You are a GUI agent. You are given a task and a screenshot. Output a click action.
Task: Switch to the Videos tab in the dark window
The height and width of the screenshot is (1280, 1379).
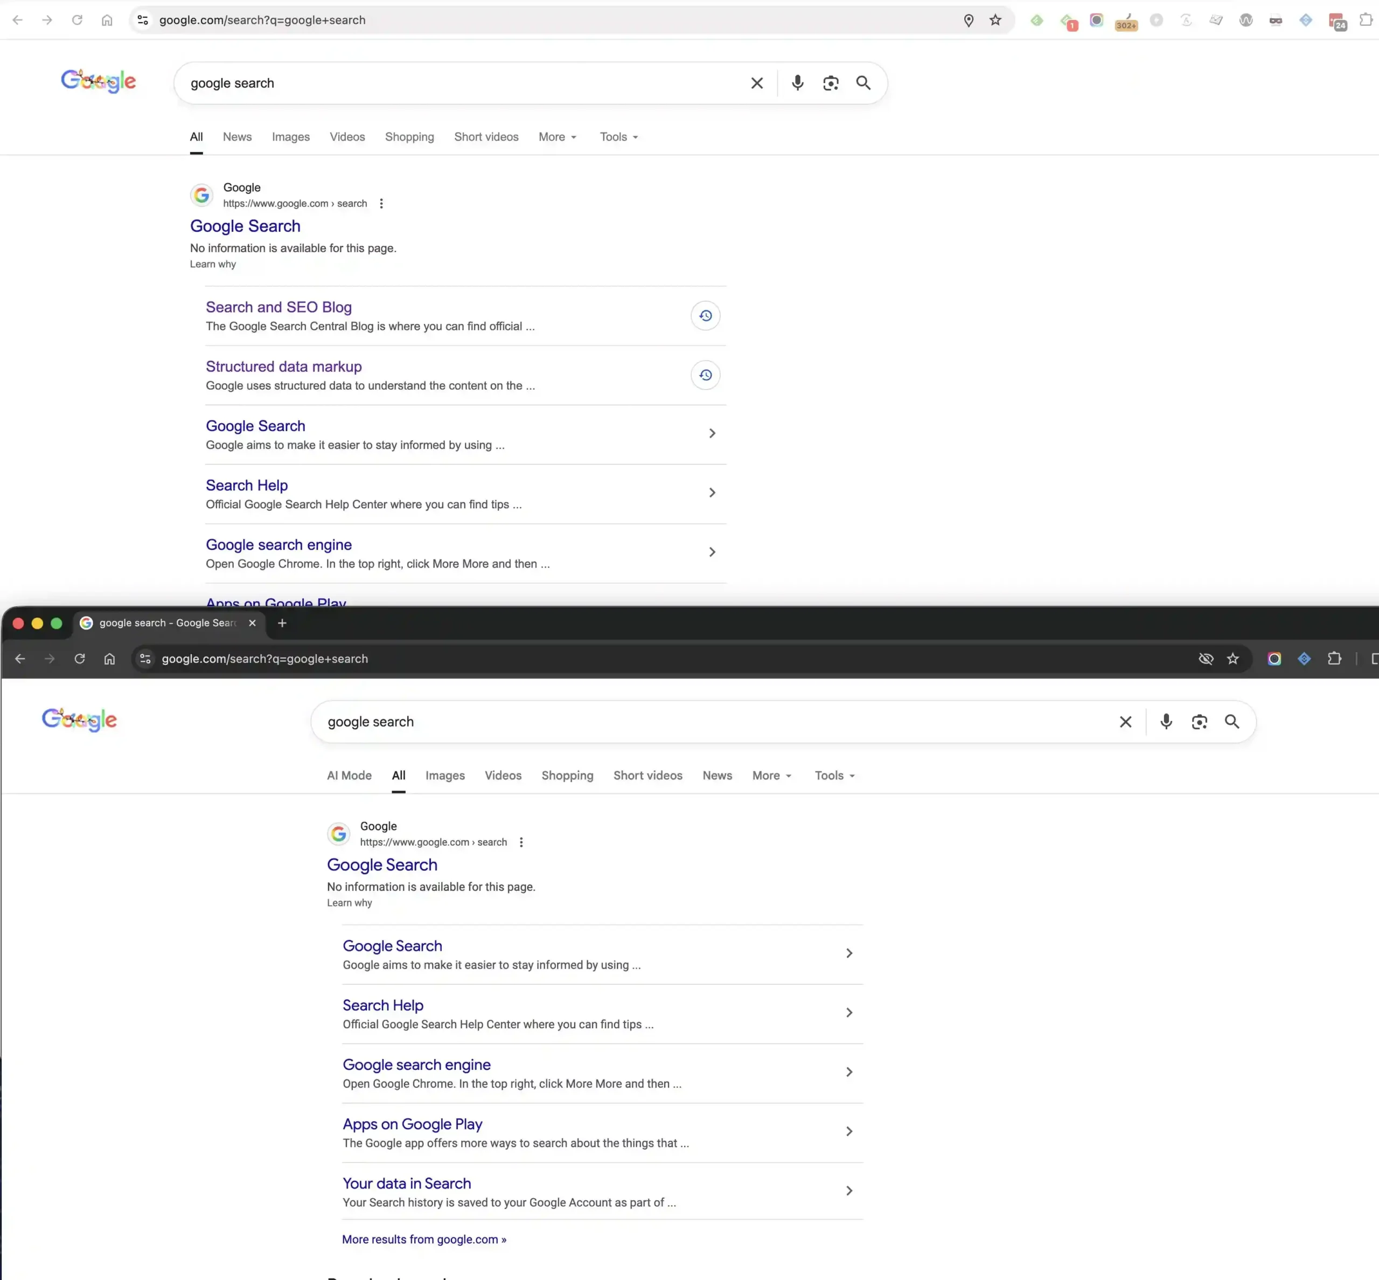click(x=503, y=776)
